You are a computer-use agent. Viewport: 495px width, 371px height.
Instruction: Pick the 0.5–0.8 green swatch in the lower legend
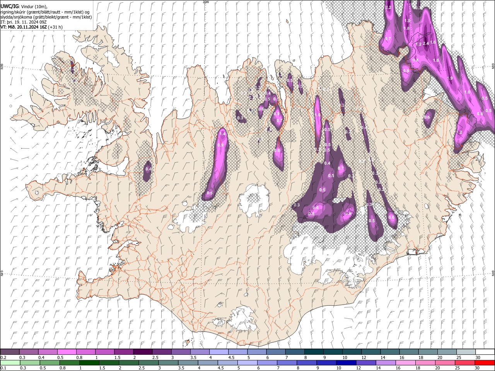point(49,362)
